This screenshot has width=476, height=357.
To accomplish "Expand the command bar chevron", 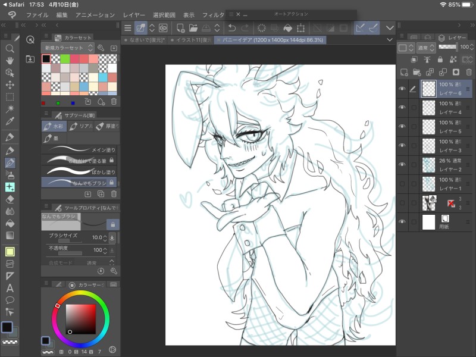I will point(390,28).
